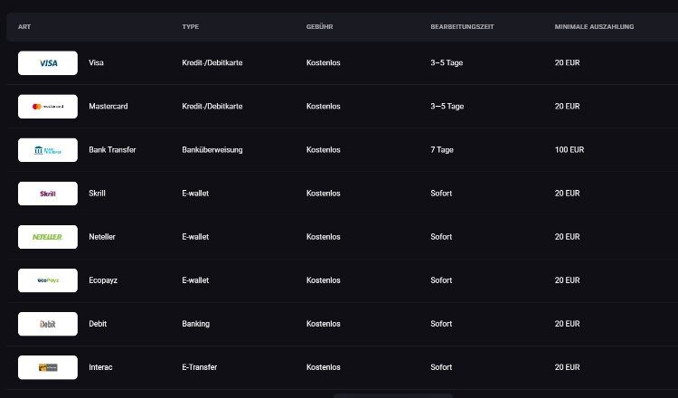Viewport: 678px width, 398px height.
Task: Click the ecoPayz logo icon
Action: [x=48, y=280]
